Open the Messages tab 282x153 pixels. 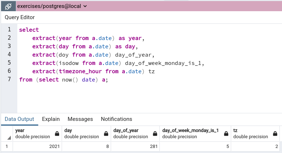80,119
